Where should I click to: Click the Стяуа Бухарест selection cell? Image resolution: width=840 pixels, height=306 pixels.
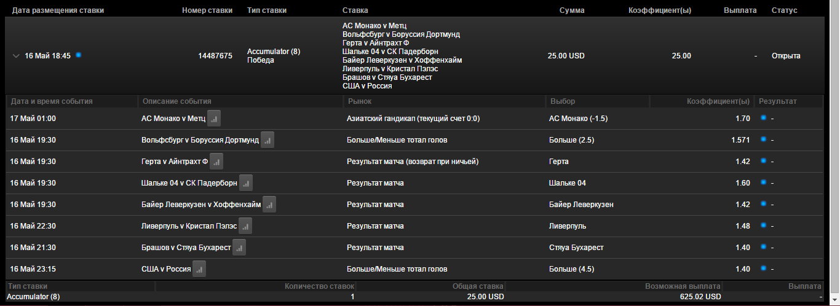coord(576,247)
